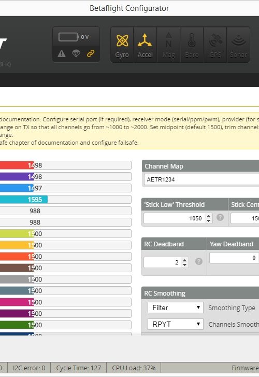Click the Yaw Deadband input field
The width and height of the screenshot is (259, 377).
(x=234, y=258)
